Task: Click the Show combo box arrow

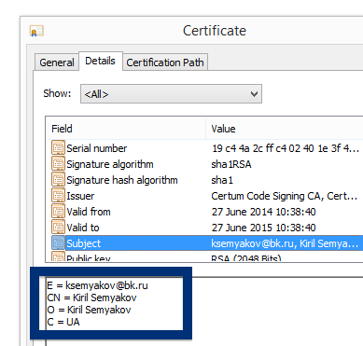Action: 254,93
